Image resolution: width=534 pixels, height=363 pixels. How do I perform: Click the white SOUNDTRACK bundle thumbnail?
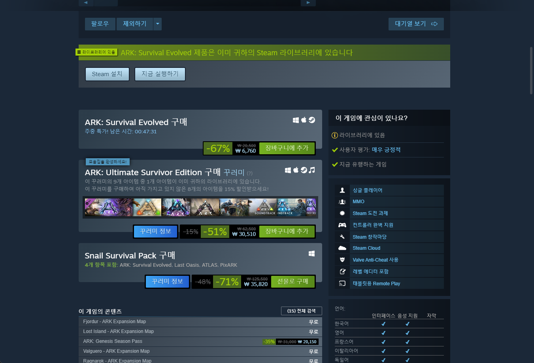click(x=262, y=207)
